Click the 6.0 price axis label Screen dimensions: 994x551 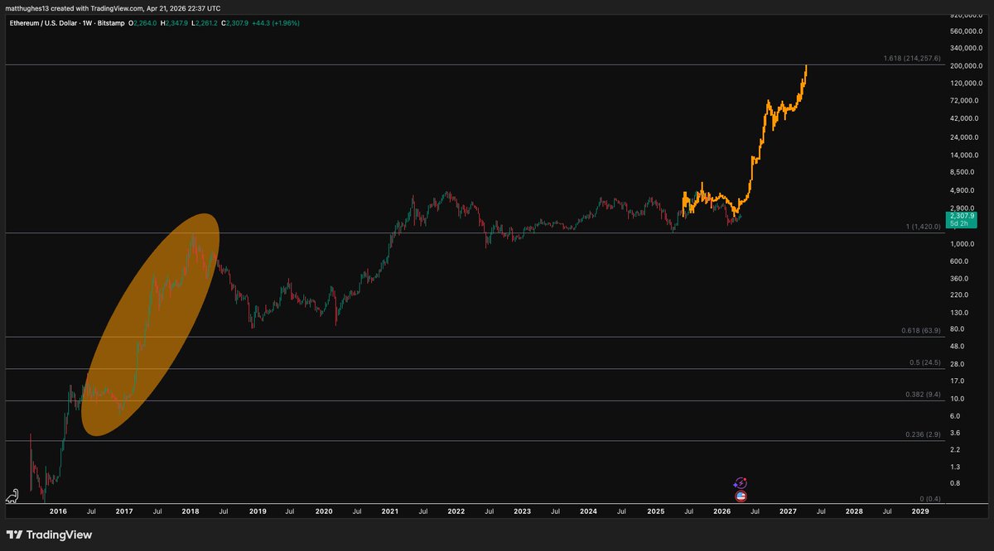point(956,416)
